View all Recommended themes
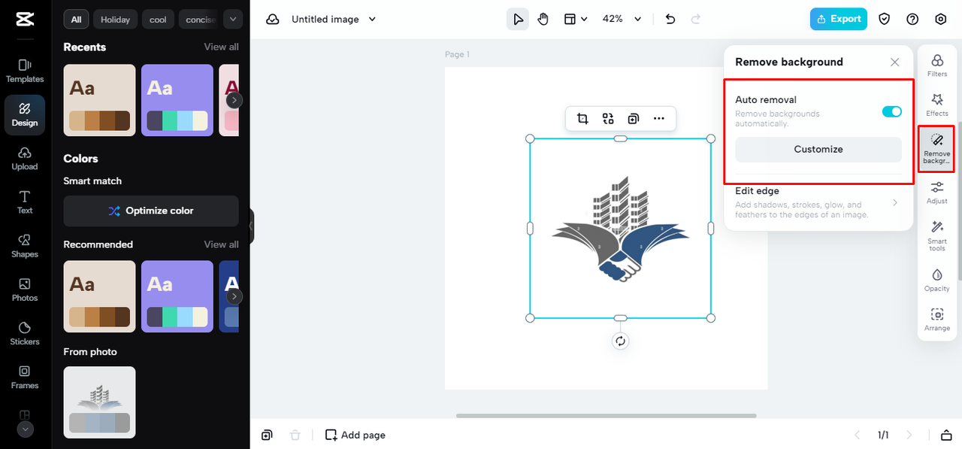This screenshot has height=449, width=962. click(x=221, y=244)
